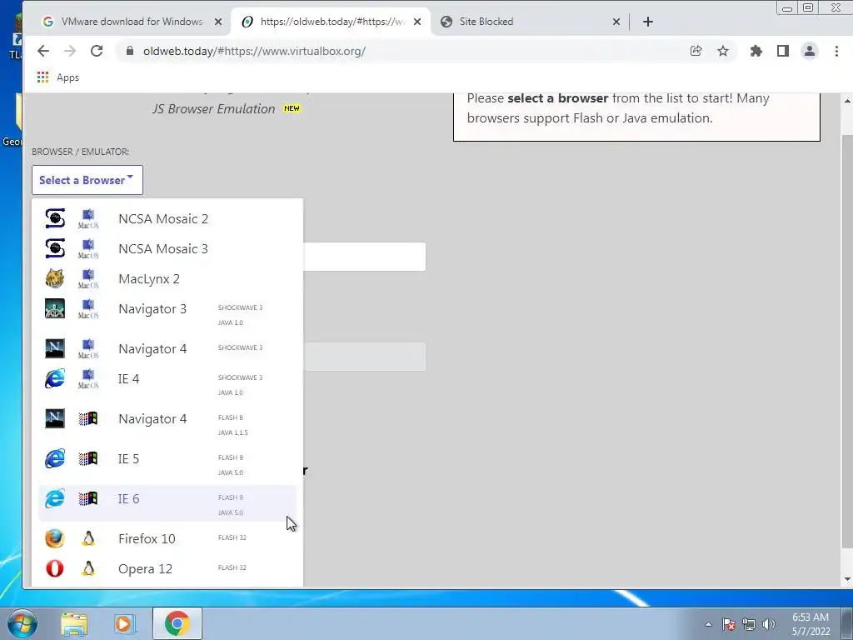Click the address bar URL field
This screenshot has width=853, height=640.
point(402,51)
